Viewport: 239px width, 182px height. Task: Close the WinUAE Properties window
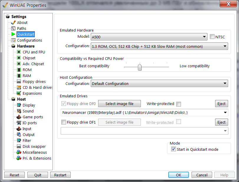228,4
